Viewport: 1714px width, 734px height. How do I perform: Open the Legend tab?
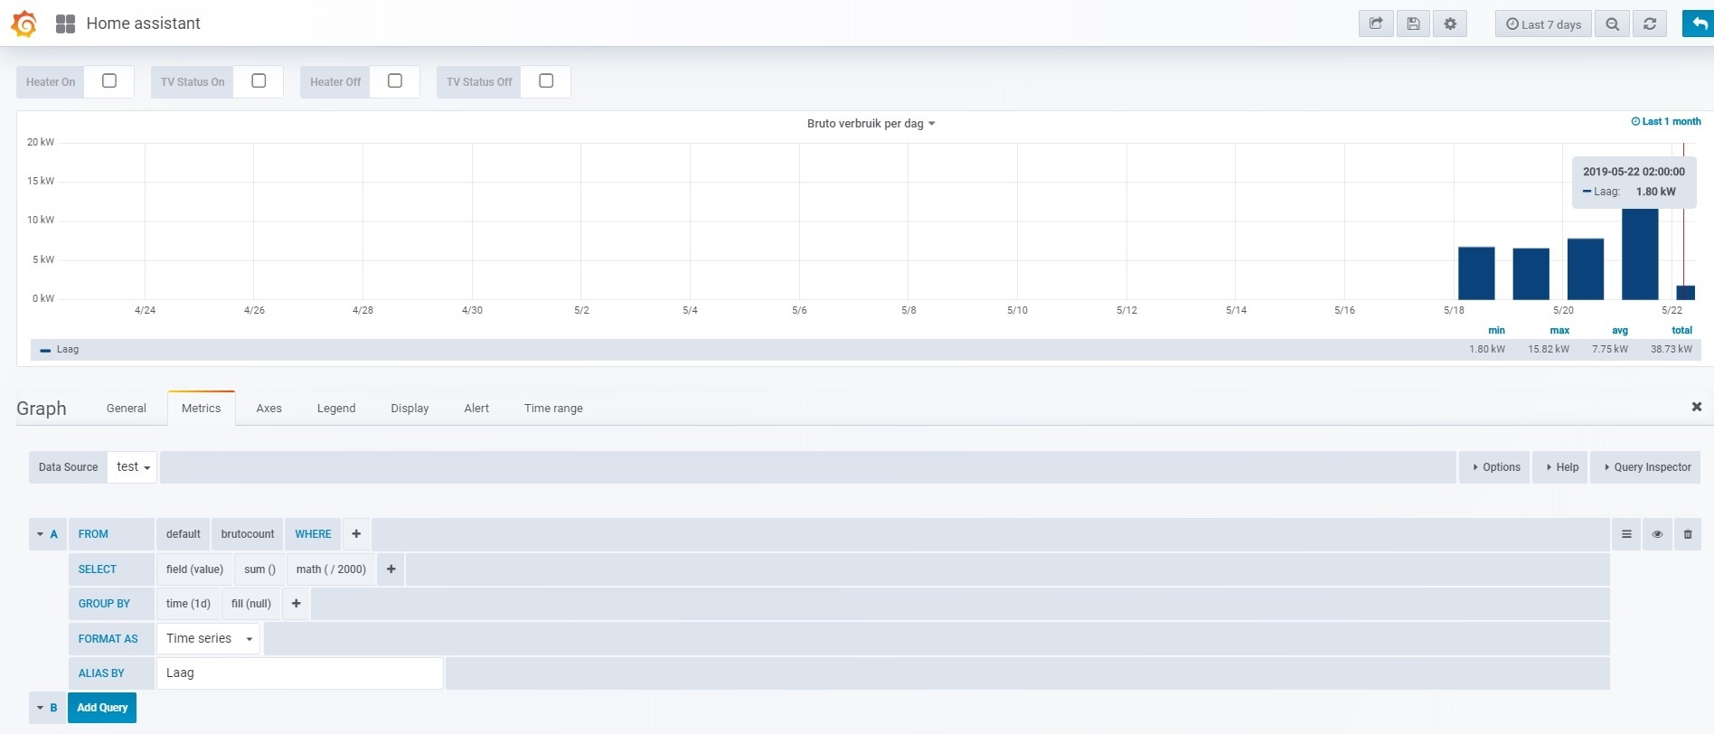[x=336, y=409]
